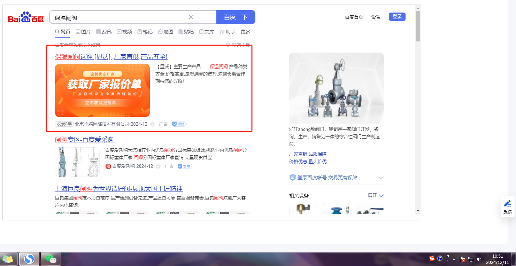Viewport: 516px width, 266px height.
Task: Open the volume speaker tray icon
Action: click(x=479, y=259)
